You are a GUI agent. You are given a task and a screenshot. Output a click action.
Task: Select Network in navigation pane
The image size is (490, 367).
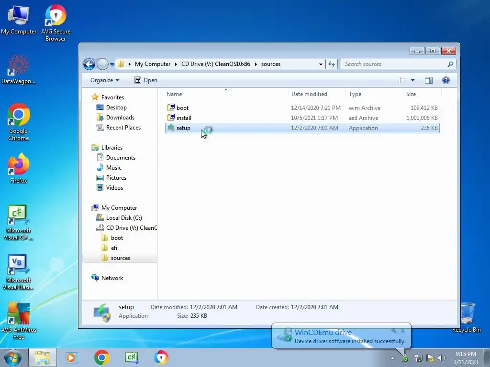click(x=112, y=278)
